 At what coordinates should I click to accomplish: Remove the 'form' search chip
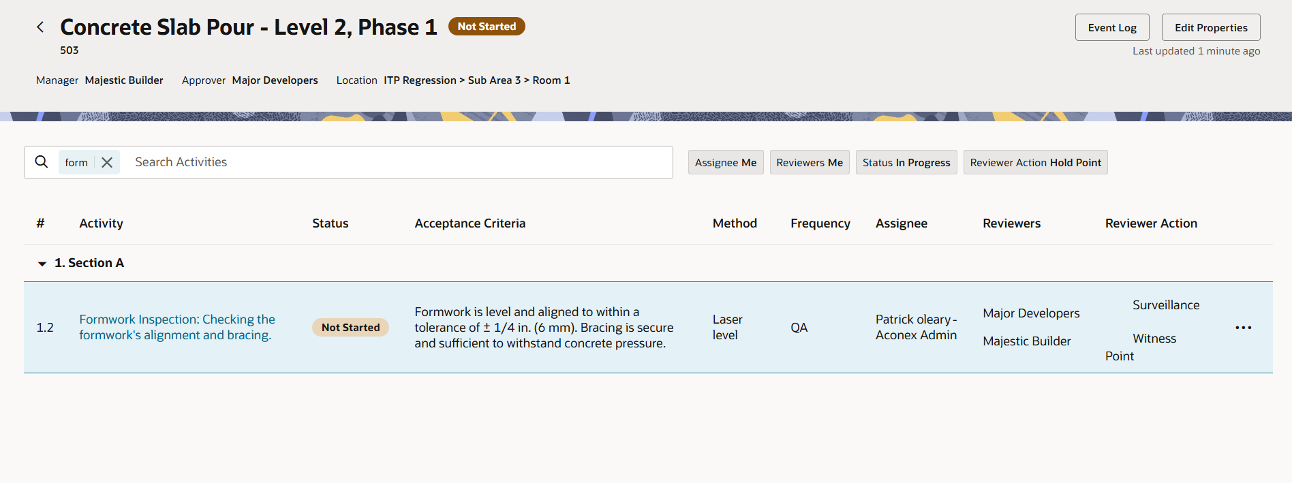click(107, 162)
